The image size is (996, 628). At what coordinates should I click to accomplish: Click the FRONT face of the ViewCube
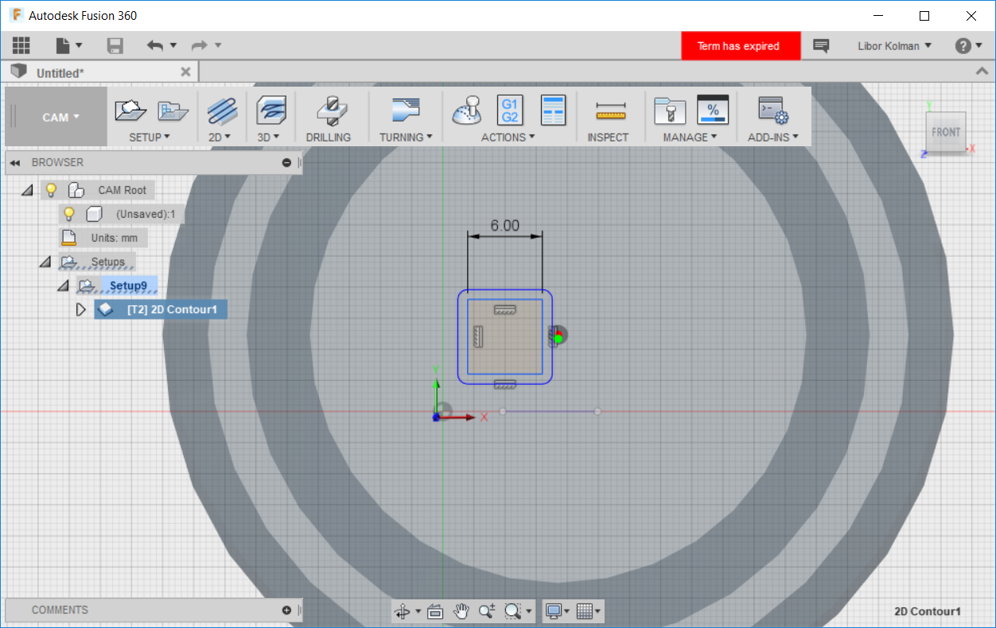tap(945, 132)
